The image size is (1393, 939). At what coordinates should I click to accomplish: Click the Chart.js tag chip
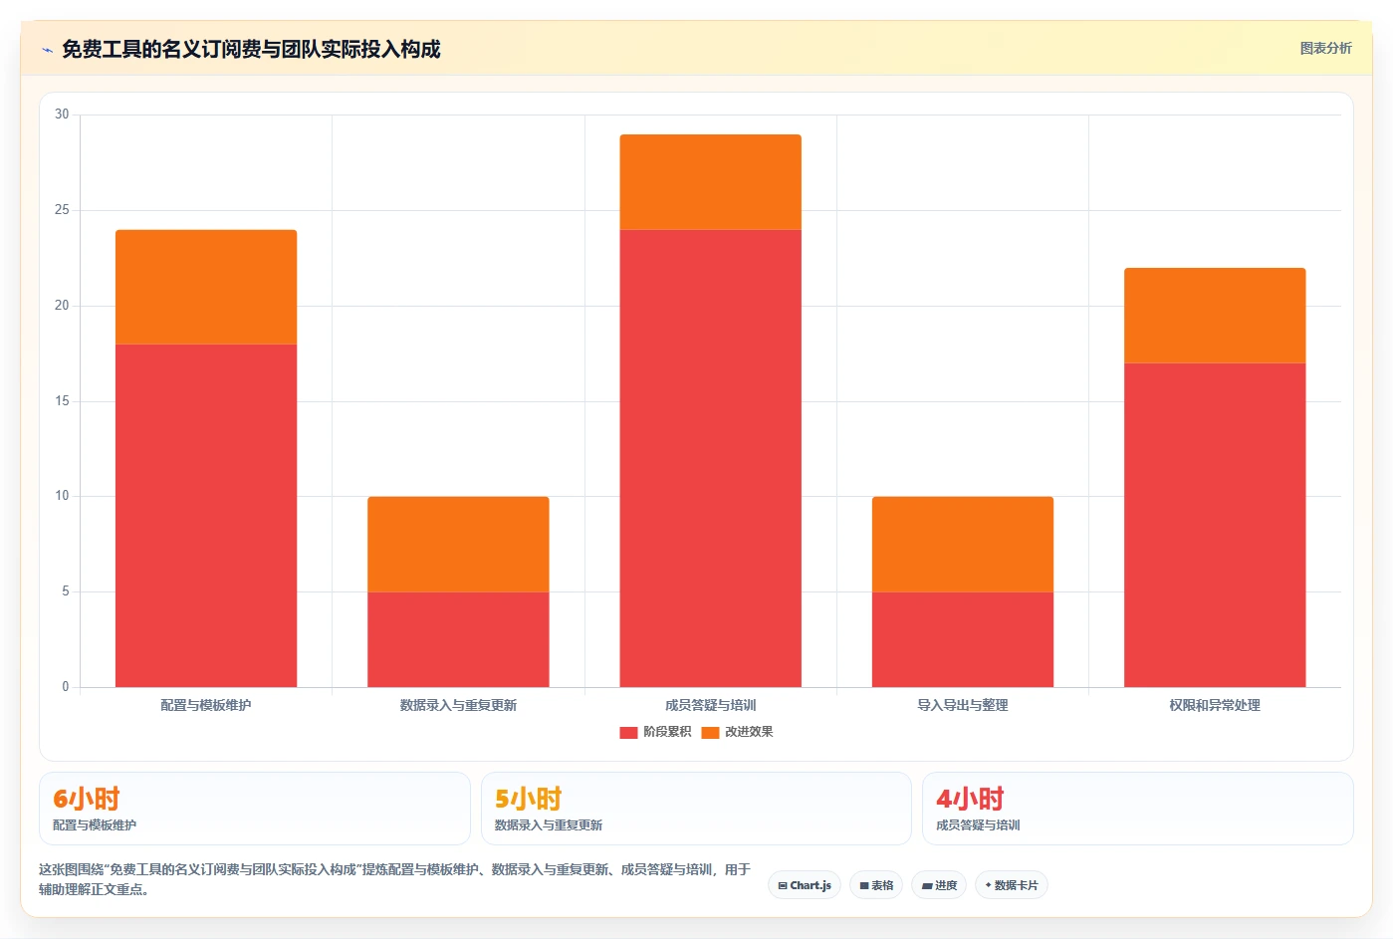click(805, 885)
